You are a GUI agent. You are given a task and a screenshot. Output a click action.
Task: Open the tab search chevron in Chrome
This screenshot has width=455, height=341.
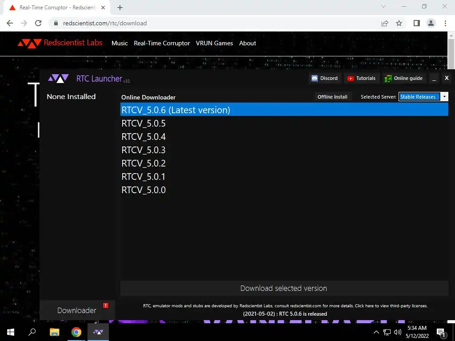[x=383, y=6]
